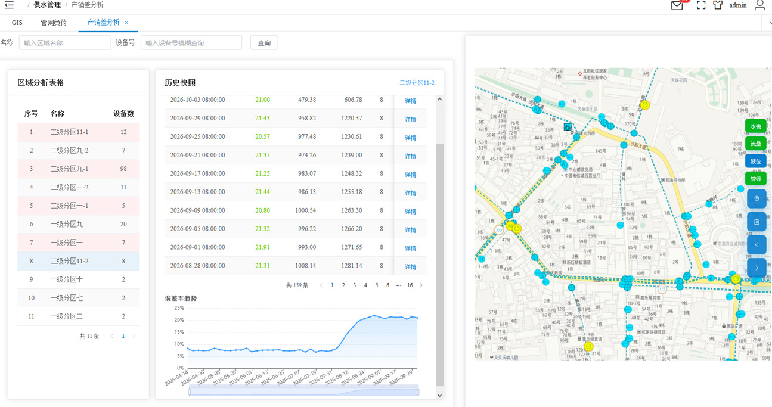This screenshot has height=407, width=772.
Task: Open the theme shirt icon
Action: click(x=718, y=5)
